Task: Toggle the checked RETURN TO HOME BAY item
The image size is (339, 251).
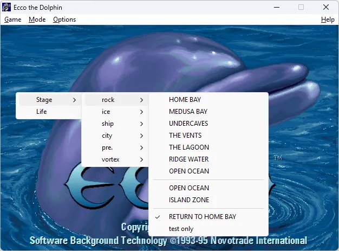Action: point(208,217)
